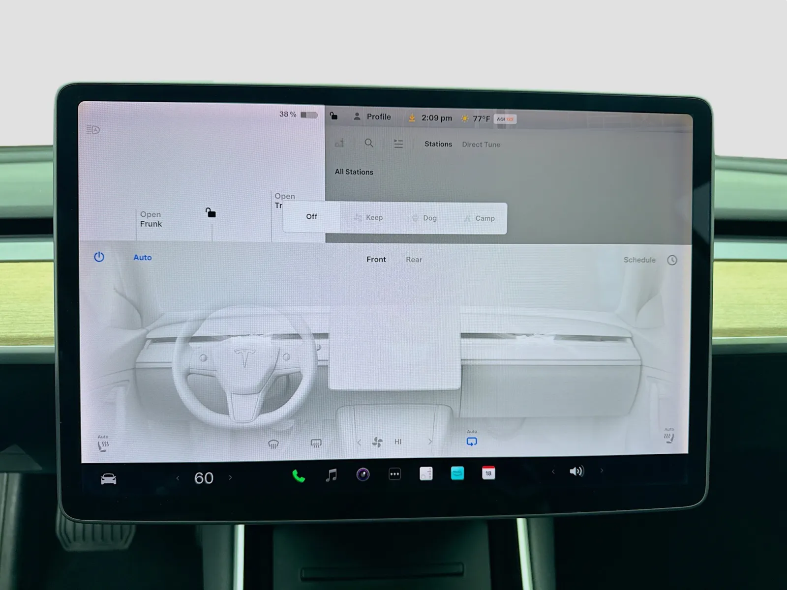Launch the dashcam camera app

click(x=363, y=474)
